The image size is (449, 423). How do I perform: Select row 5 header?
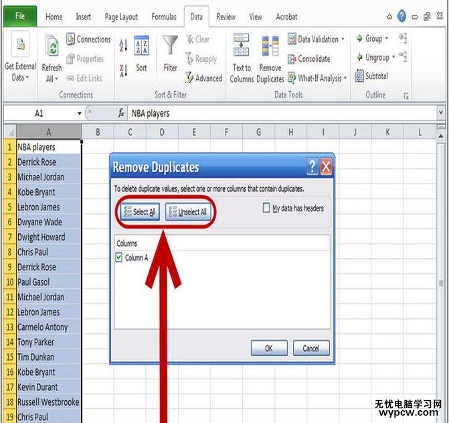coord(10,206)
